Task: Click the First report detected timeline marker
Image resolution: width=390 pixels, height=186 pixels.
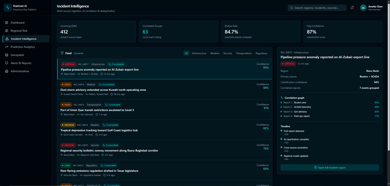Action: (281, 131)
